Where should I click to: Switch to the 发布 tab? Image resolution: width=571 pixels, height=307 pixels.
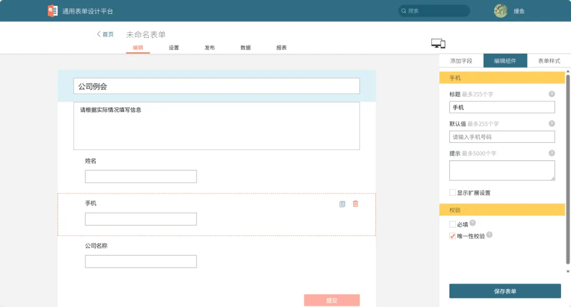[210, 48]
